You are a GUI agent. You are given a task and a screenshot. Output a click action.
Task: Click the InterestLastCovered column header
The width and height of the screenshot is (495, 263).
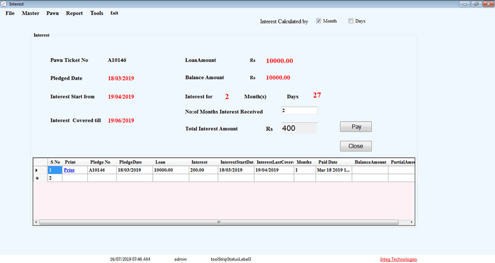(x=275, y=162)
